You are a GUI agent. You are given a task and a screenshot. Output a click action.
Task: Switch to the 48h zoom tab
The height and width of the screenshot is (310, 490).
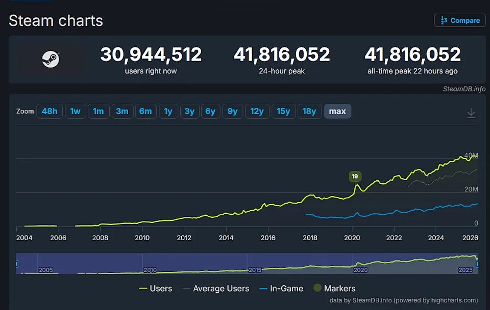[50, 111]
